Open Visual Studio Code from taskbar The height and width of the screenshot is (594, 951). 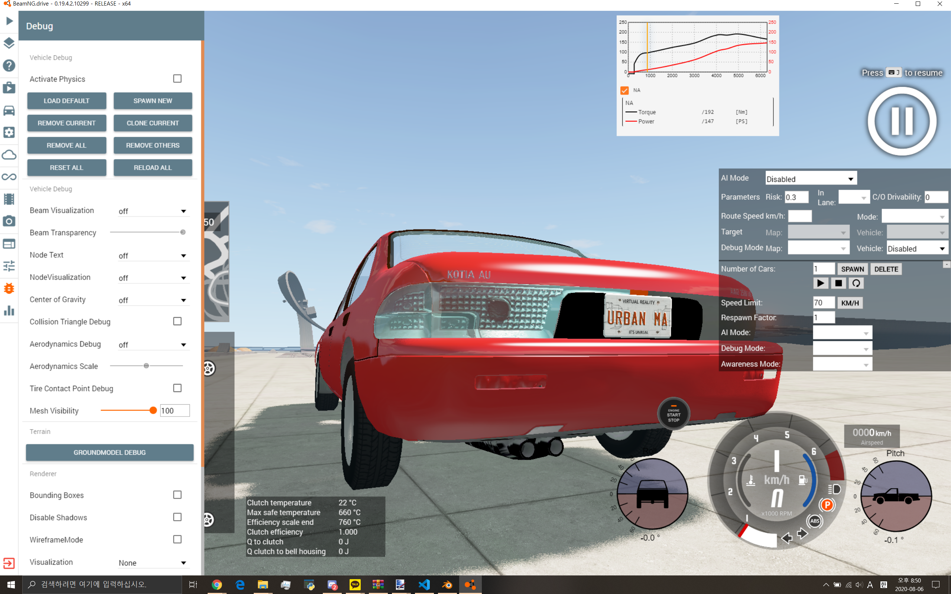coord(424,585)
